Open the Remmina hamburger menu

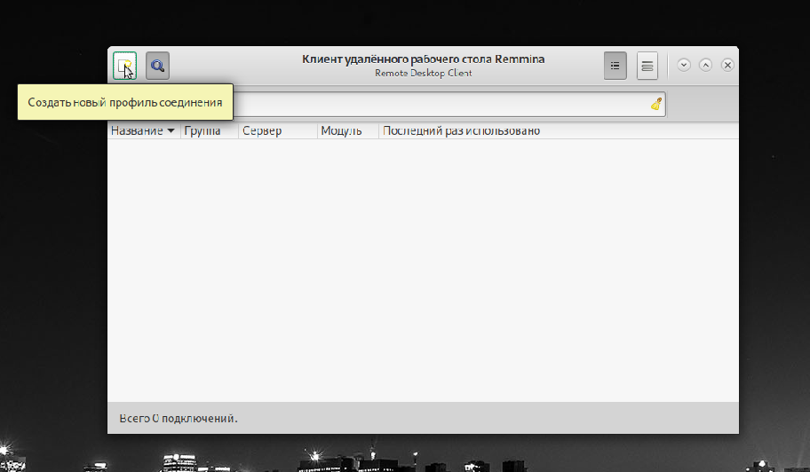click(647, 66)
